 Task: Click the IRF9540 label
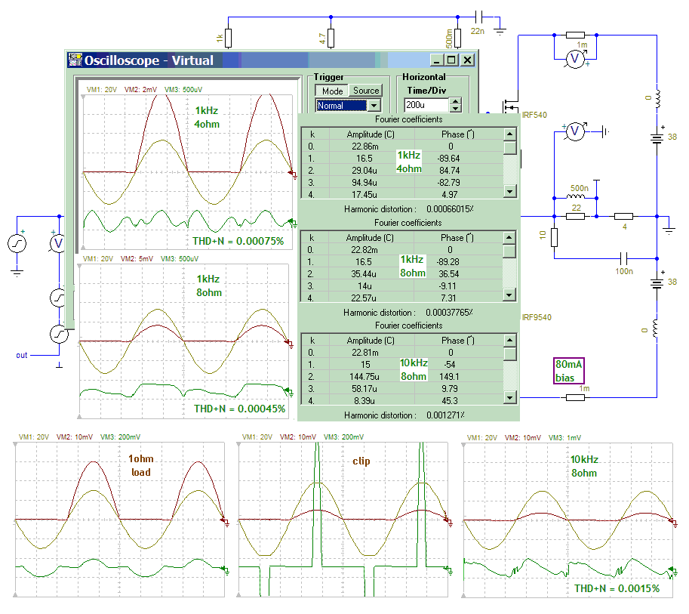coord(536,317)
